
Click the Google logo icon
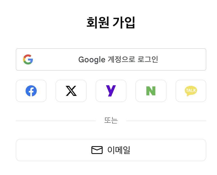pyautogui.click(x=28, y=59)
